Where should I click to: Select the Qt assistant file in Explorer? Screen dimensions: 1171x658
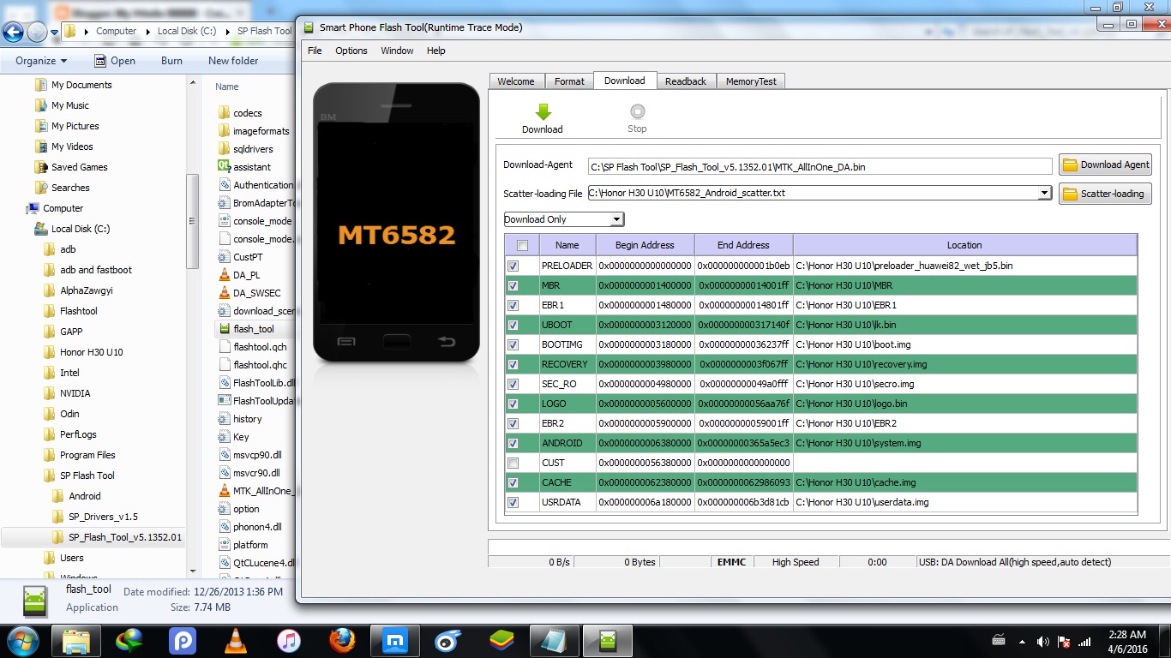(244, 166)
